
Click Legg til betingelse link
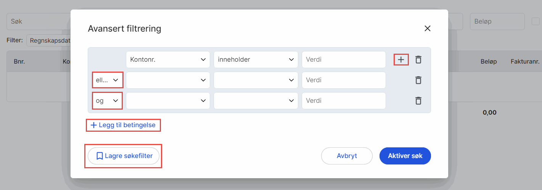click(x=124, y=125)
